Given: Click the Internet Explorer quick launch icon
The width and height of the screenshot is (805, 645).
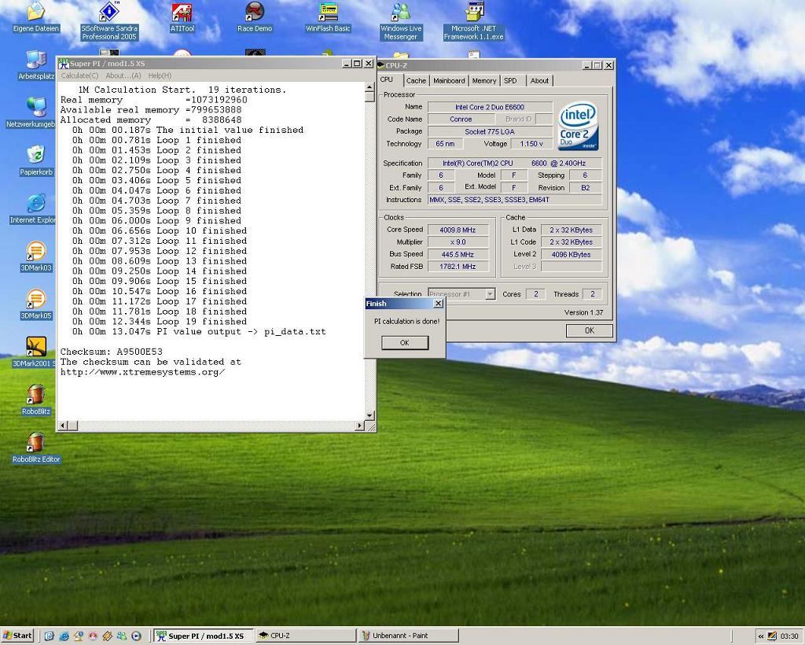Looking at the screenshot, I should [x=64, y=636].
